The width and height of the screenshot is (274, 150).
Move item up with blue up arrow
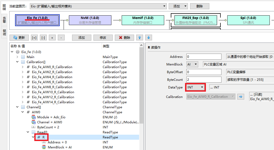(x=140, y=38)
